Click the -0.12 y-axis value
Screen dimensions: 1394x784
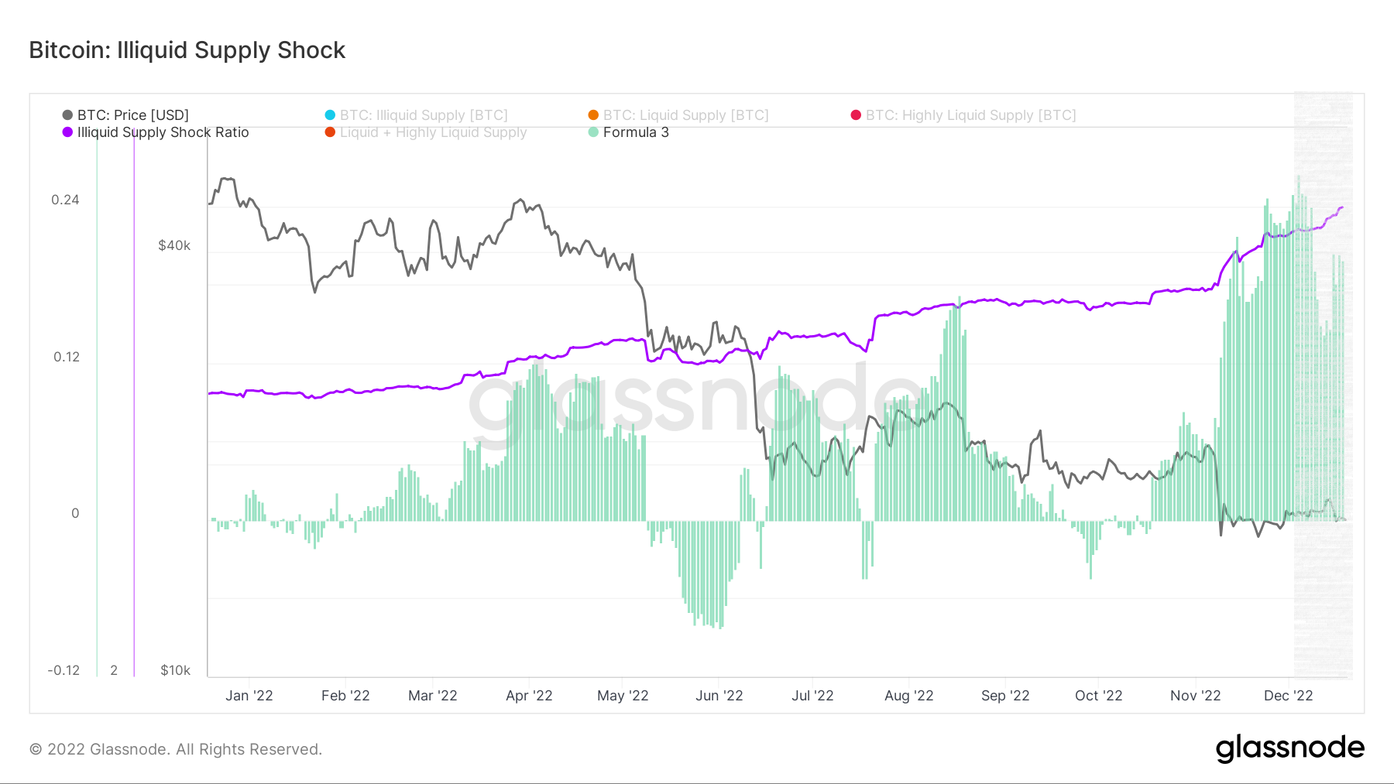tap(64, 670)
